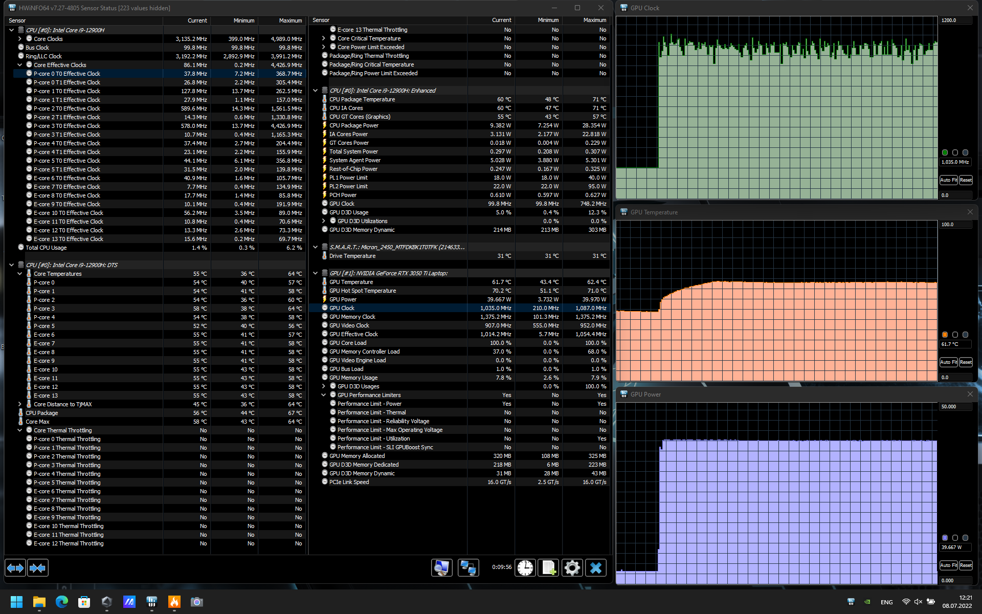The height and width of the screenshot is (614, 982).
Task: Expand the Core Clocks row
Action: click(x=20, y=39)
